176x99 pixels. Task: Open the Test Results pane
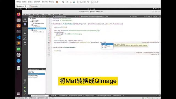pyautogui.click(x=117, y=96)
